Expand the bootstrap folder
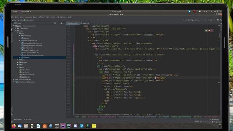The width and height of the screenshot is (233, 131). click(x=20, y=36)
